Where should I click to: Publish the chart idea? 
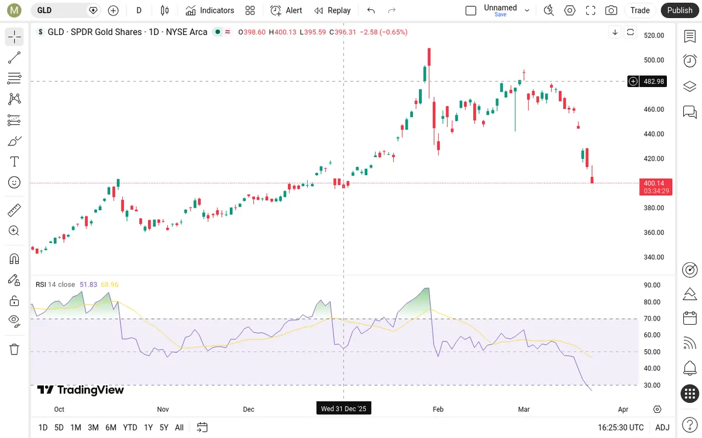[x=680, y=10]
